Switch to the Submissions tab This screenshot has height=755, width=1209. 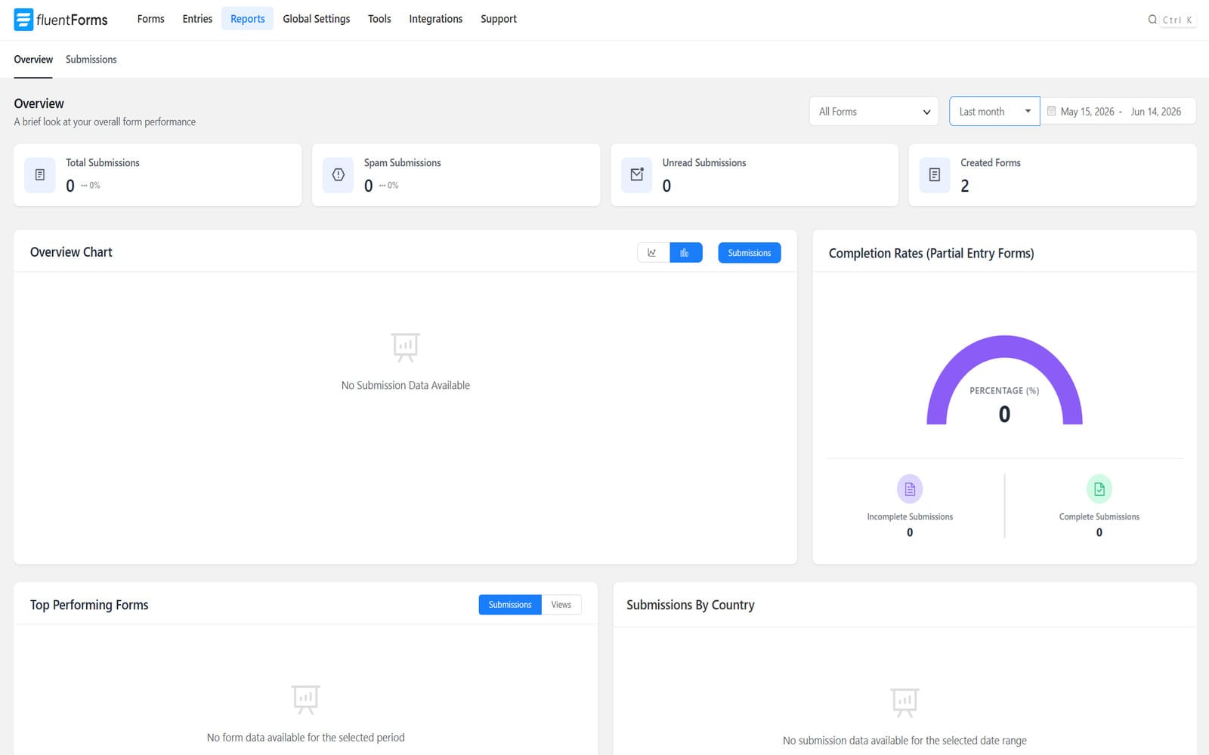[x=91, y=60]
